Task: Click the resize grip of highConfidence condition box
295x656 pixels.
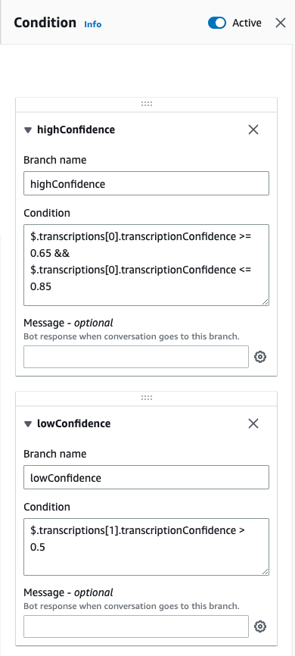Action: pos(265,301)
